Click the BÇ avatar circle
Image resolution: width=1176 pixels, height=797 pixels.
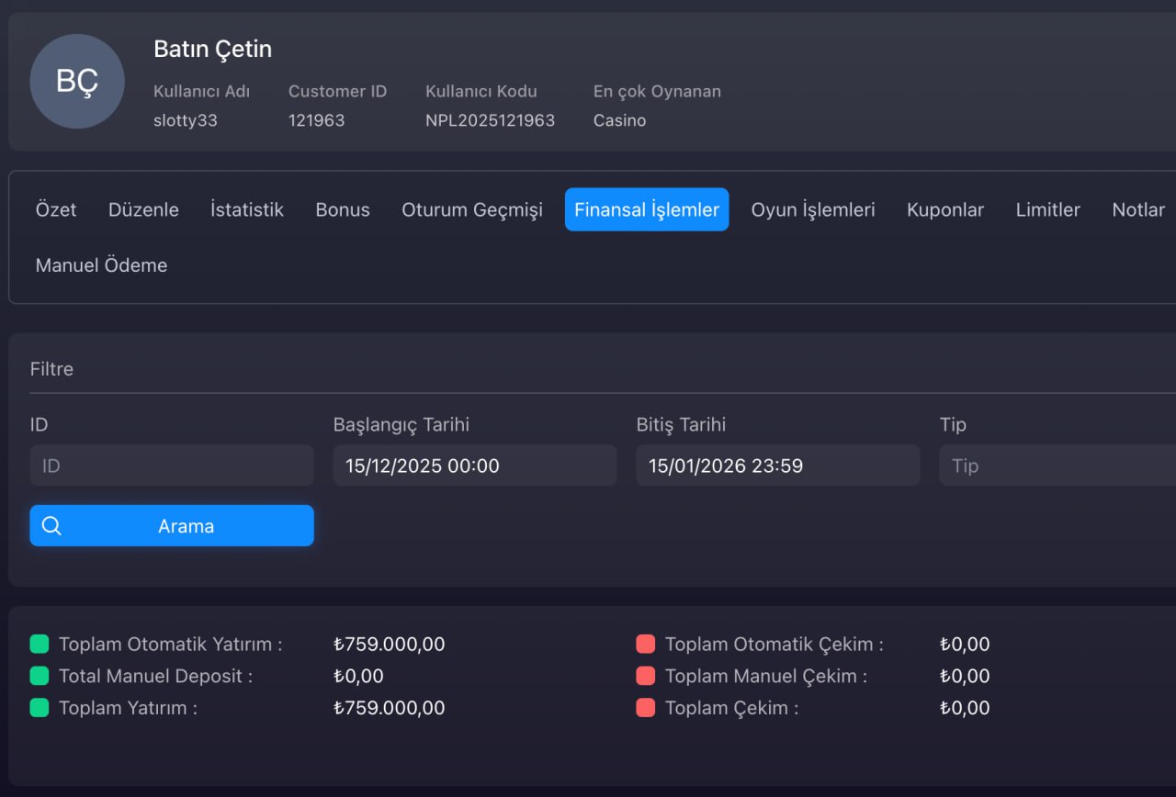77,81
